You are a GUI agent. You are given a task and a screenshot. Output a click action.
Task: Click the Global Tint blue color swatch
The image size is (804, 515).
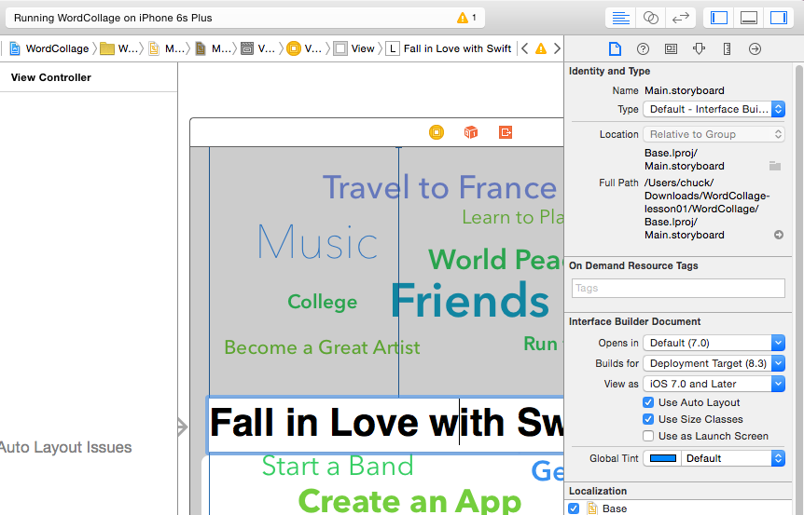662,458
